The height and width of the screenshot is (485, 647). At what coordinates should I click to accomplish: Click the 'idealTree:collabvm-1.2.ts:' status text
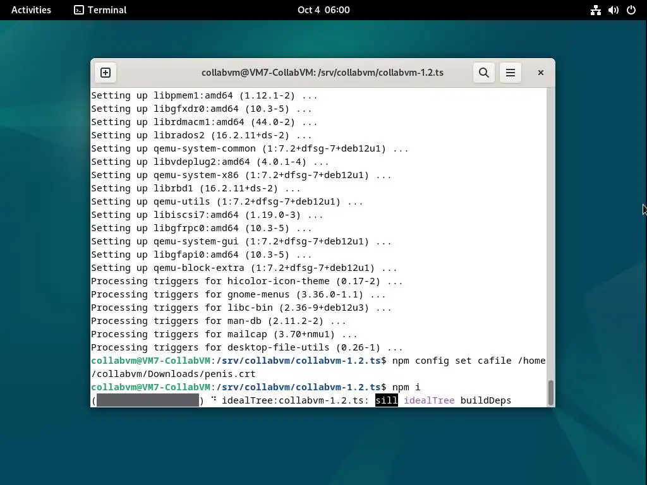pos(295,400)
